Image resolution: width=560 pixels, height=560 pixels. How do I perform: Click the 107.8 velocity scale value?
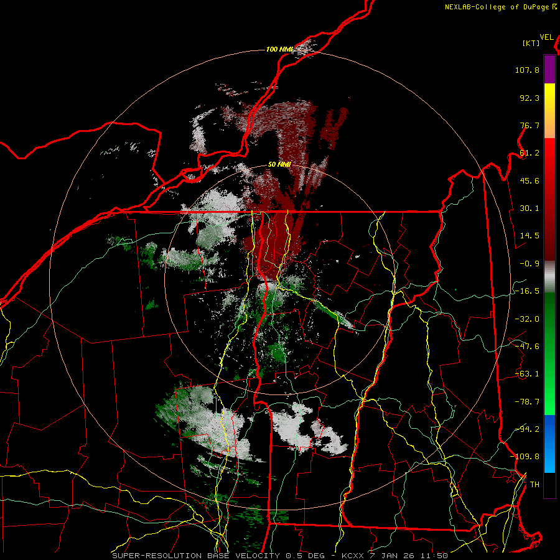(x=527, y=70)
